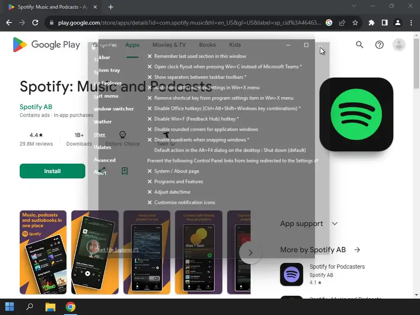Open the first Spotify screenshot thumbnail
The width and height of the screenshot is (420, 315).
tap(43, 252)
